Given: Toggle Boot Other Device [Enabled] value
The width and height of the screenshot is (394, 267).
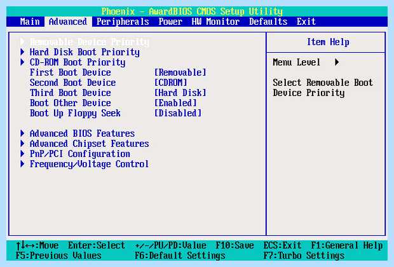Looking at the screenshot, I should 175,103.
